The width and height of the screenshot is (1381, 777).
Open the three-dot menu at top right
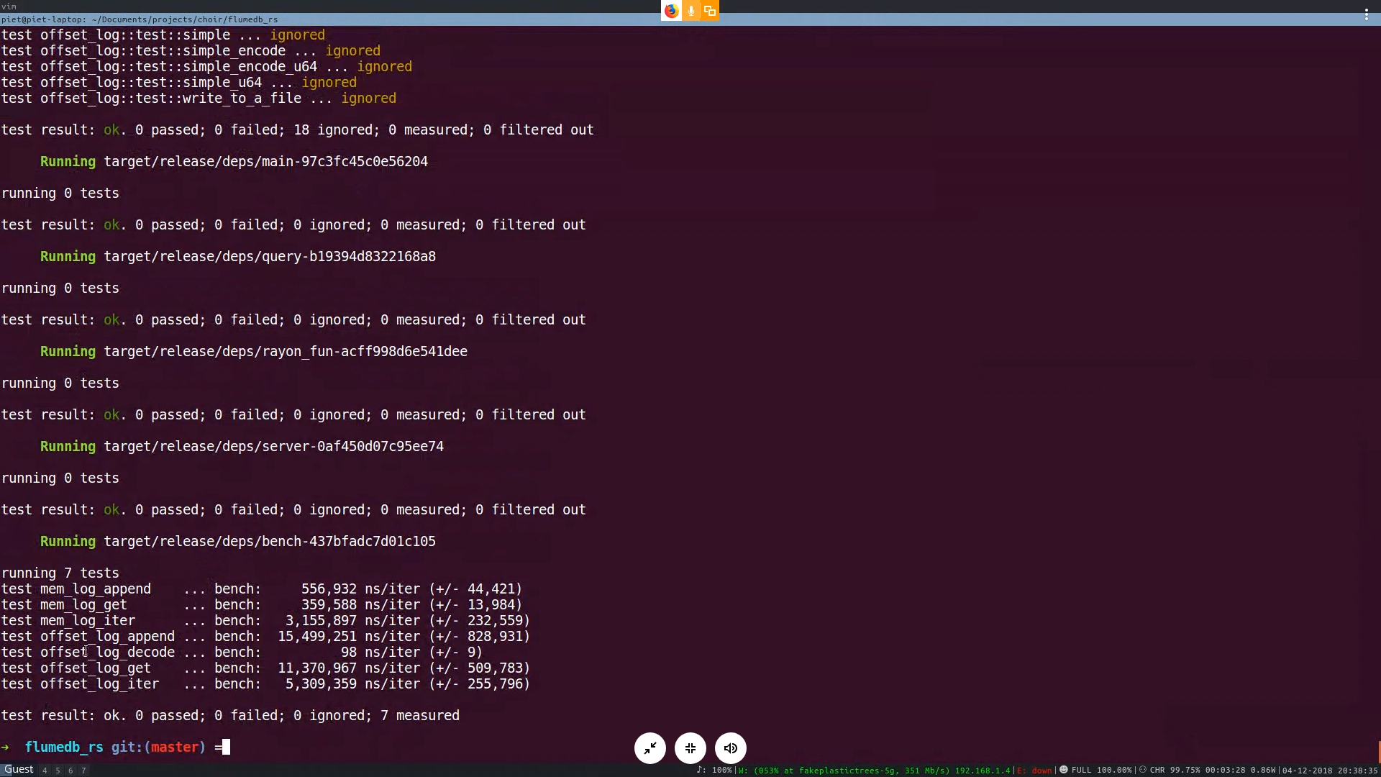(1367, 14)
